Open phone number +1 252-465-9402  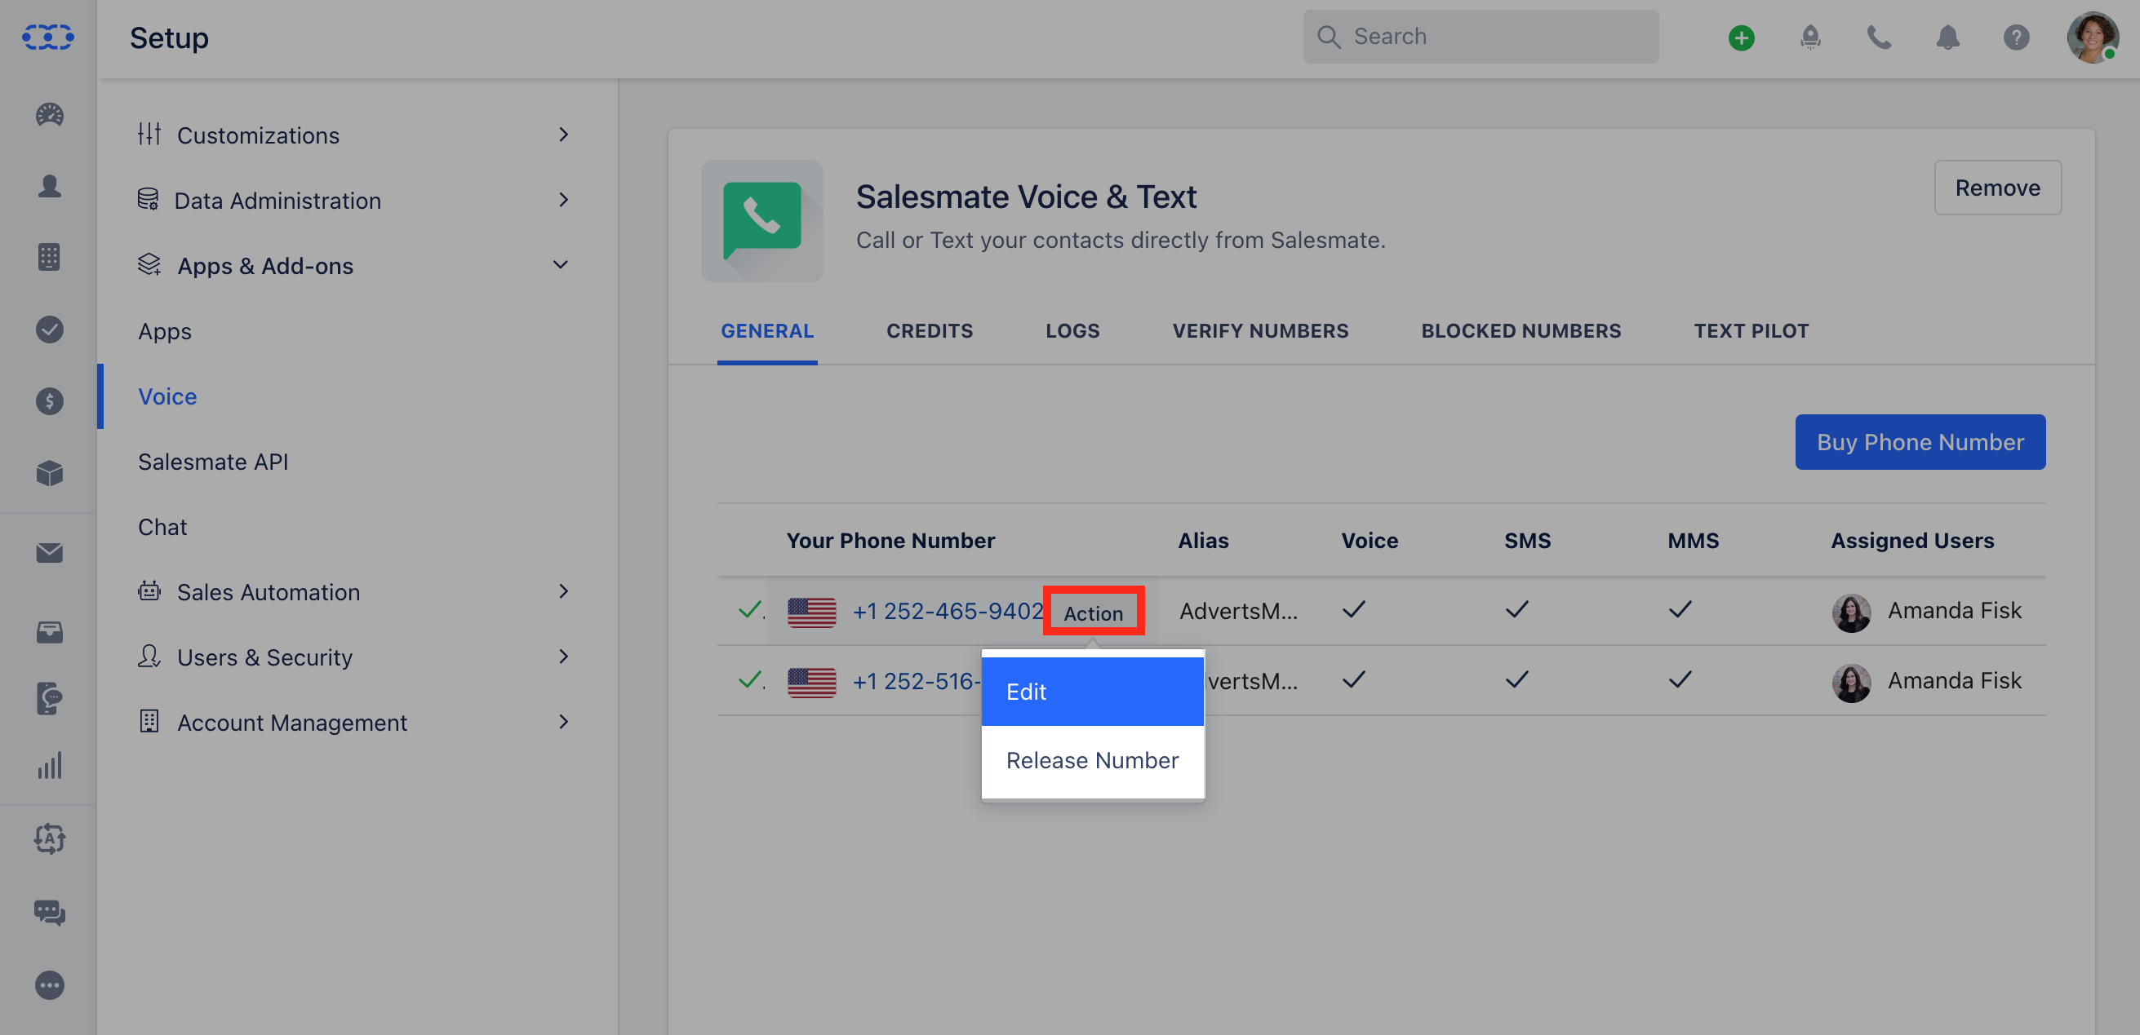click(x=947, y=612)
